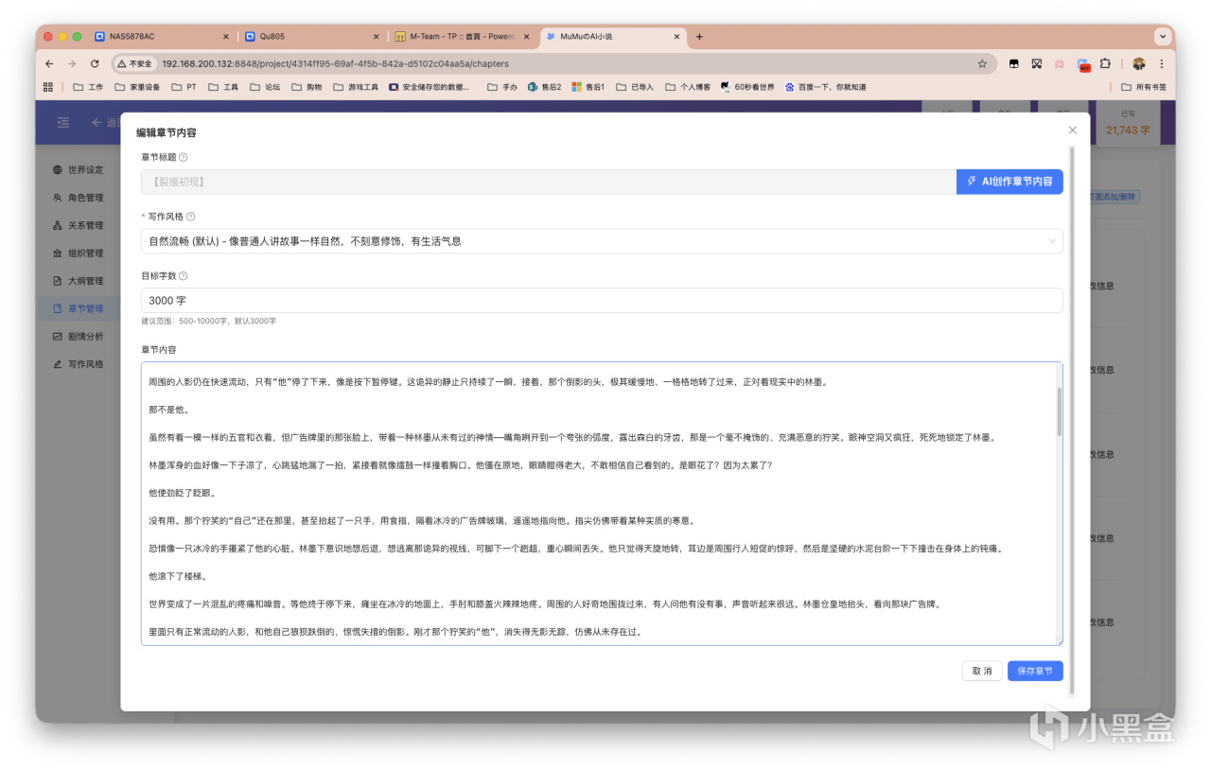The image size is (1211, 770).
Task: Click the help icon next to 目标字数
Action: coord(184,276)
